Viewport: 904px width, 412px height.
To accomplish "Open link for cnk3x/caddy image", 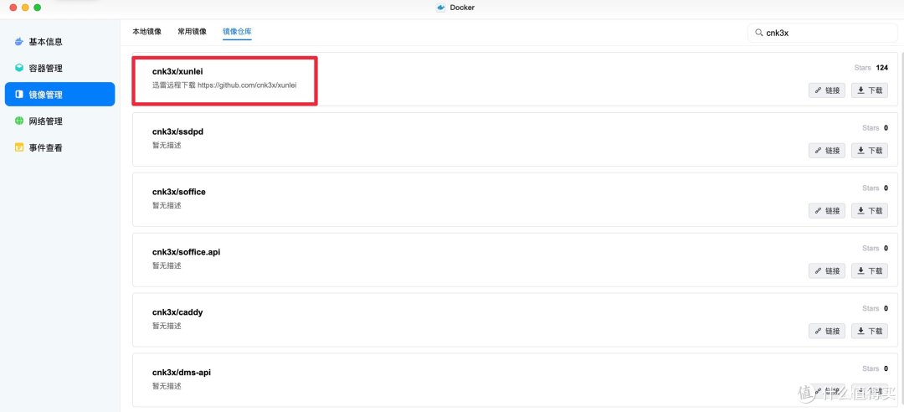I will click(x=826, y=331).
